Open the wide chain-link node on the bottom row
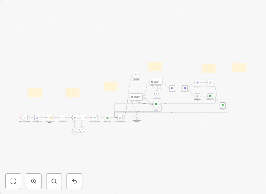 click(79, 118)
